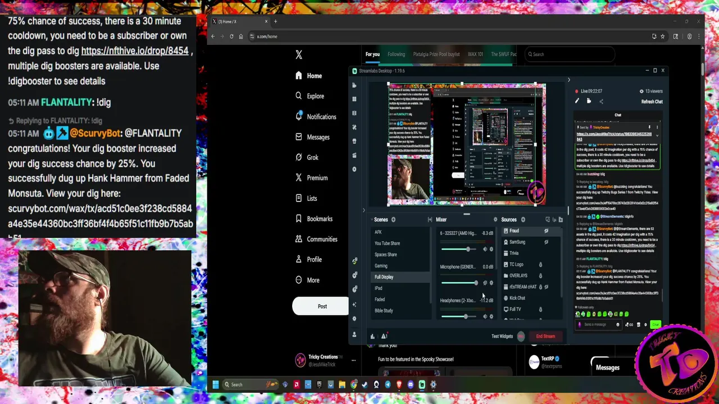The image size is (719, 404).
Task: Toggle lock on TC Logo source
Action: (540, 264)
